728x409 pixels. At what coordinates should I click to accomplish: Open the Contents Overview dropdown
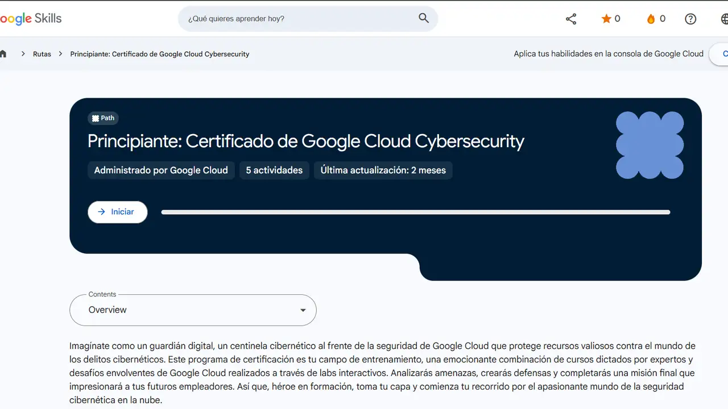192,310
